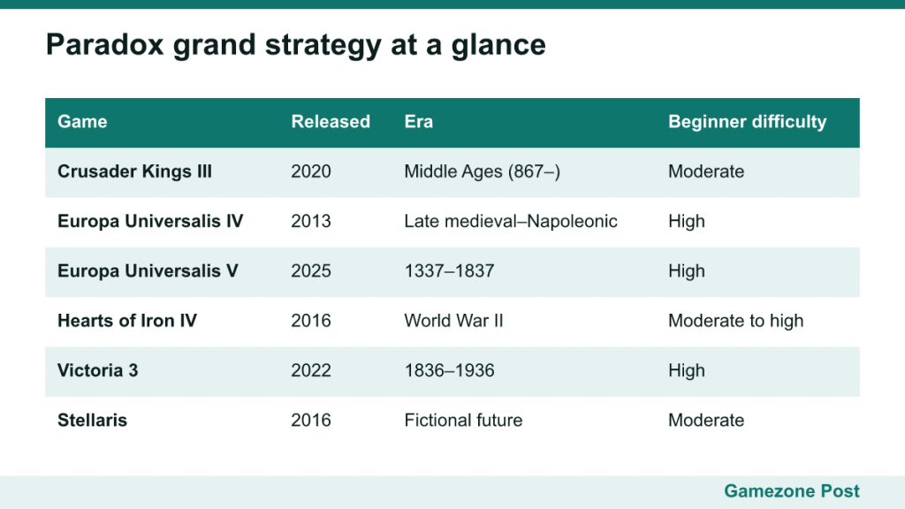Click the 2020 release year cell

click(x=311, y=171)
